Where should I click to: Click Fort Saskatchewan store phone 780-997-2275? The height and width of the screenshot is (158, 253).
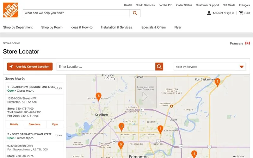coord(25,156)
